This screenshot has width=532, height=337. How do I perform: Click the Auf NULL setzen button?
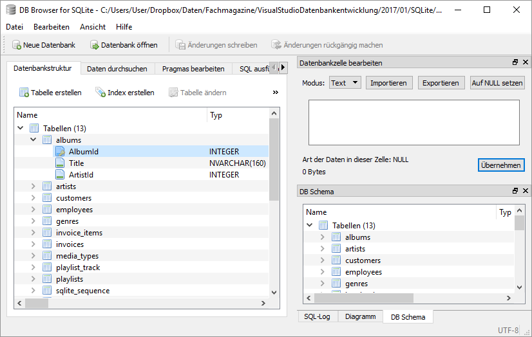click(497, 82)
